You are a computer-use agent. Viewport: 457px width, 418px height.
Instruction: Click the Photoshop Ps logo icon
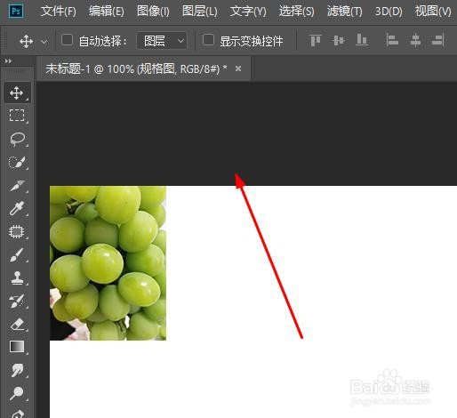point(16,12)
